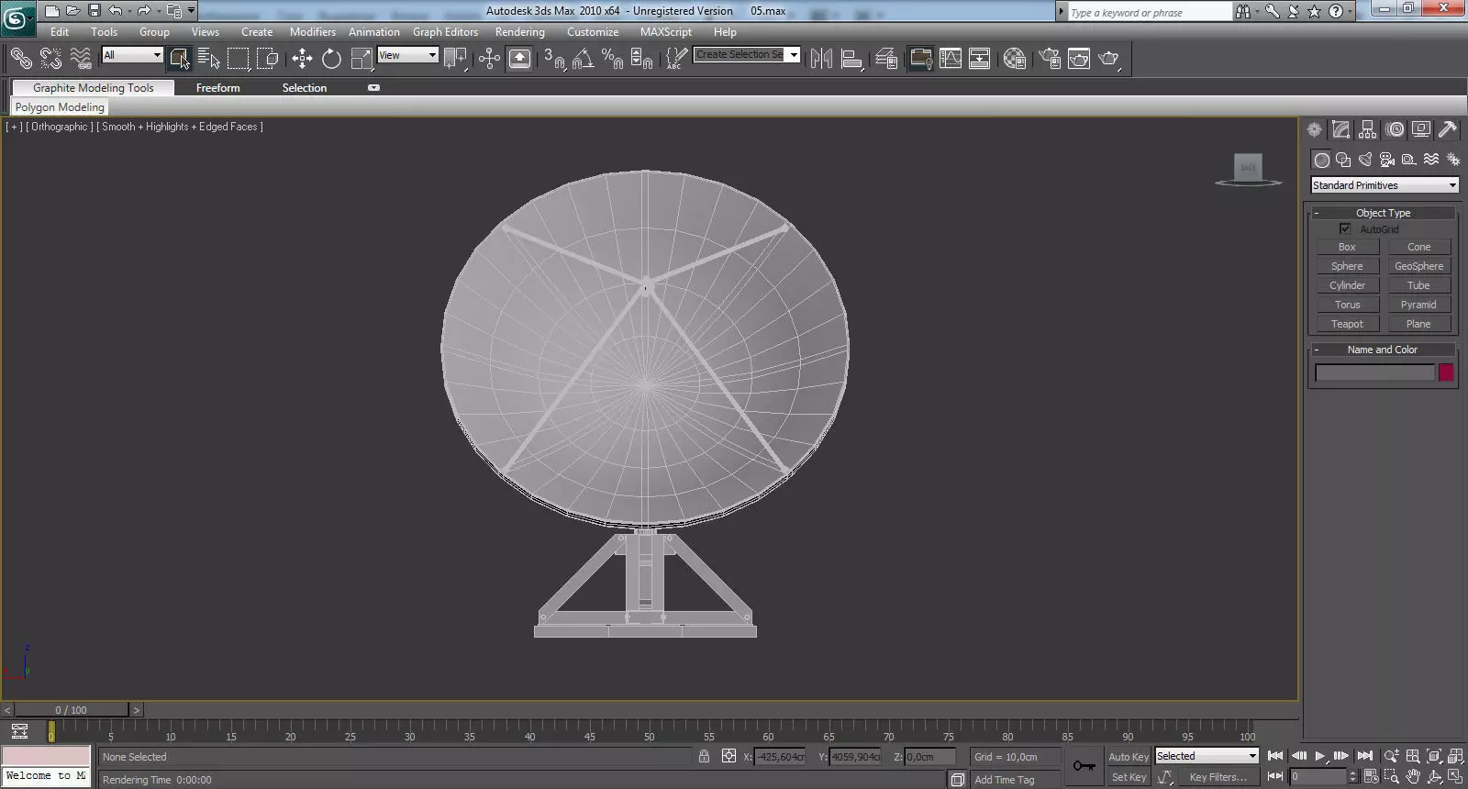Open the Schematic View
Screen dimensions: 1468x789
tap(980, 59)
